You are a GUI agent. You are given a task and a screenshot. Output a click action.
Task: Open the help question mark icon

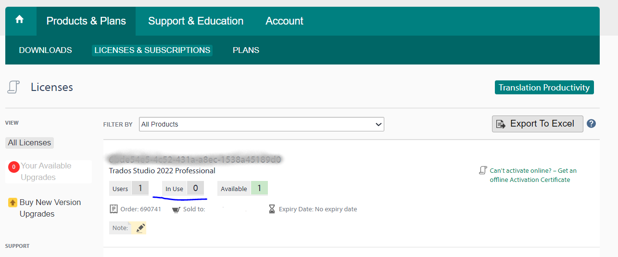pyautogui.click(x=592, y=124)
